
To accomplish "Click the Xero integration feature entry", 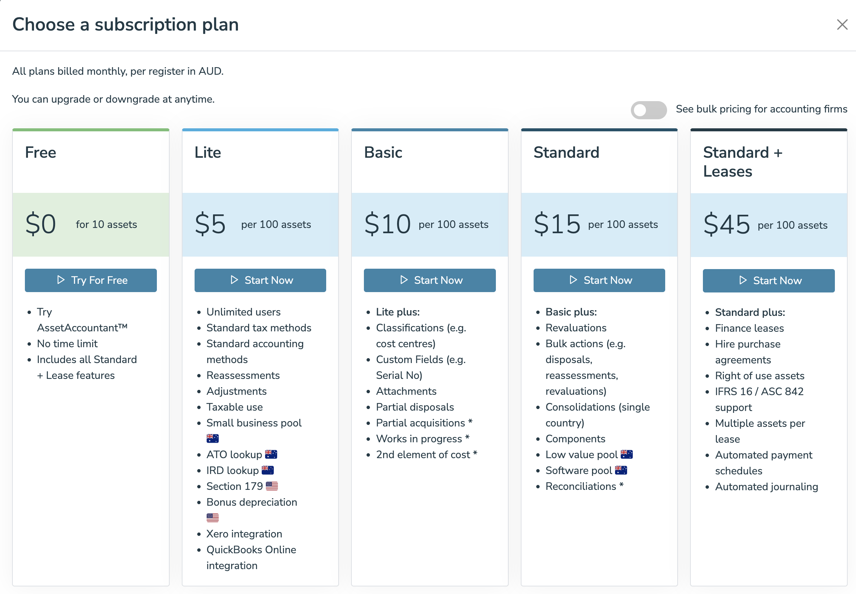I will [x=244, y=534].
